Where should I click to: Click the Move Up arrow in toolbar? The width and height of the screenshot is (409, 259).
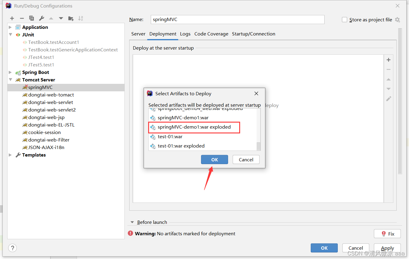[51, 18]
